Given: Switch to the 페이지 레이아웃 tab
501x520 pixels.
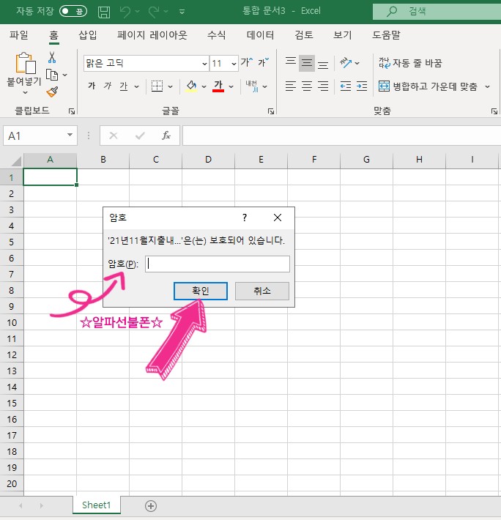Looking at the screenshot, I should (x=152, y=35).
